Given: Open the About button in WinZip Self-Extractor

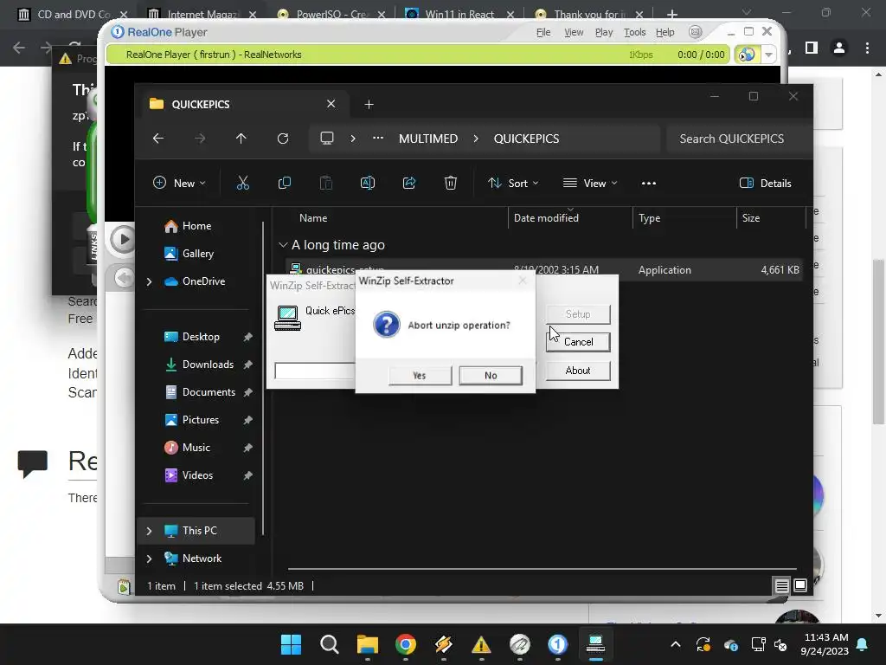Looking at the screenshot, I should click(578, 371).
